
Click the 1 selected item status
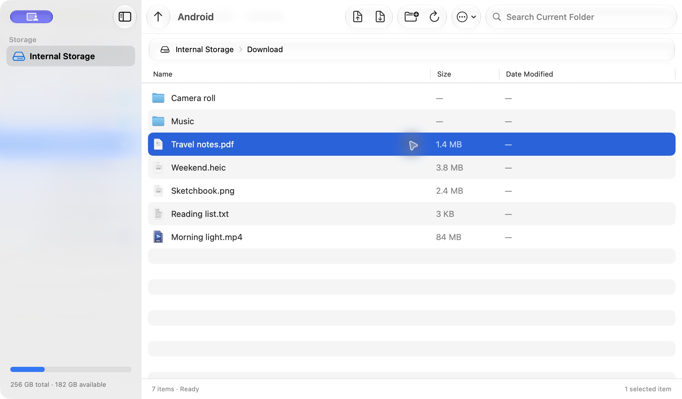648,389
